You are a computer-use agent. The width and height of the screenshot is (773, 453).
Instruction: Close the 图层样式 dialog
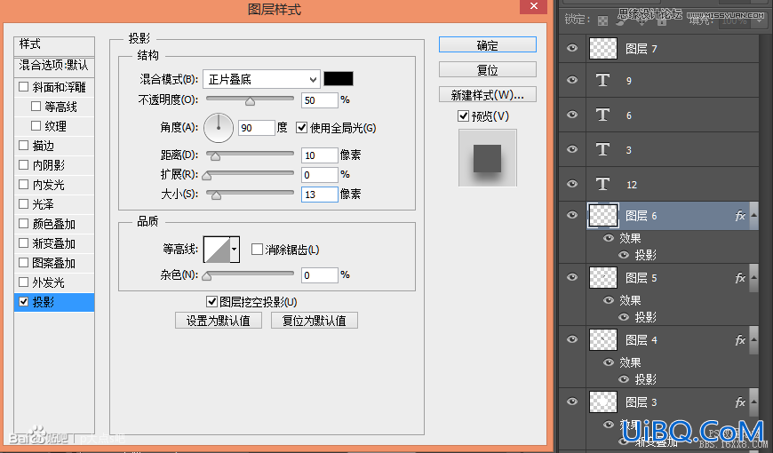(533, 6)
